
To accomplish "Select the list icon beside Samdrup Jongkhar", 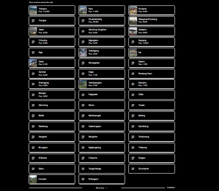I will click(83, 31).
